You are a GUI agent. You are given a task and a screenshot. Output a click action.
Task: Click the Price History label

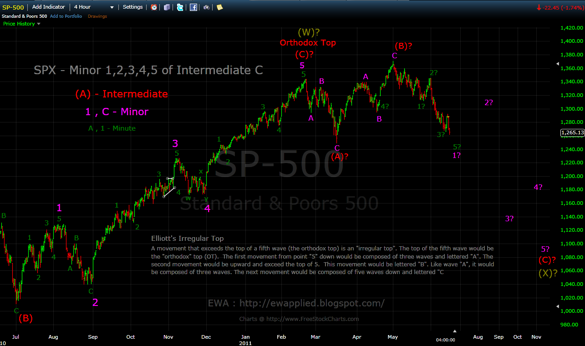point(19,24)
